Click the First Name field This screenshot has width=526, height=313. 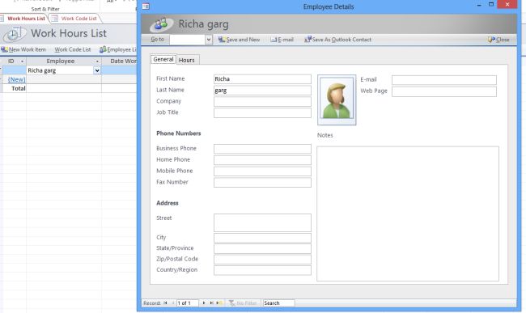point(262,79)
